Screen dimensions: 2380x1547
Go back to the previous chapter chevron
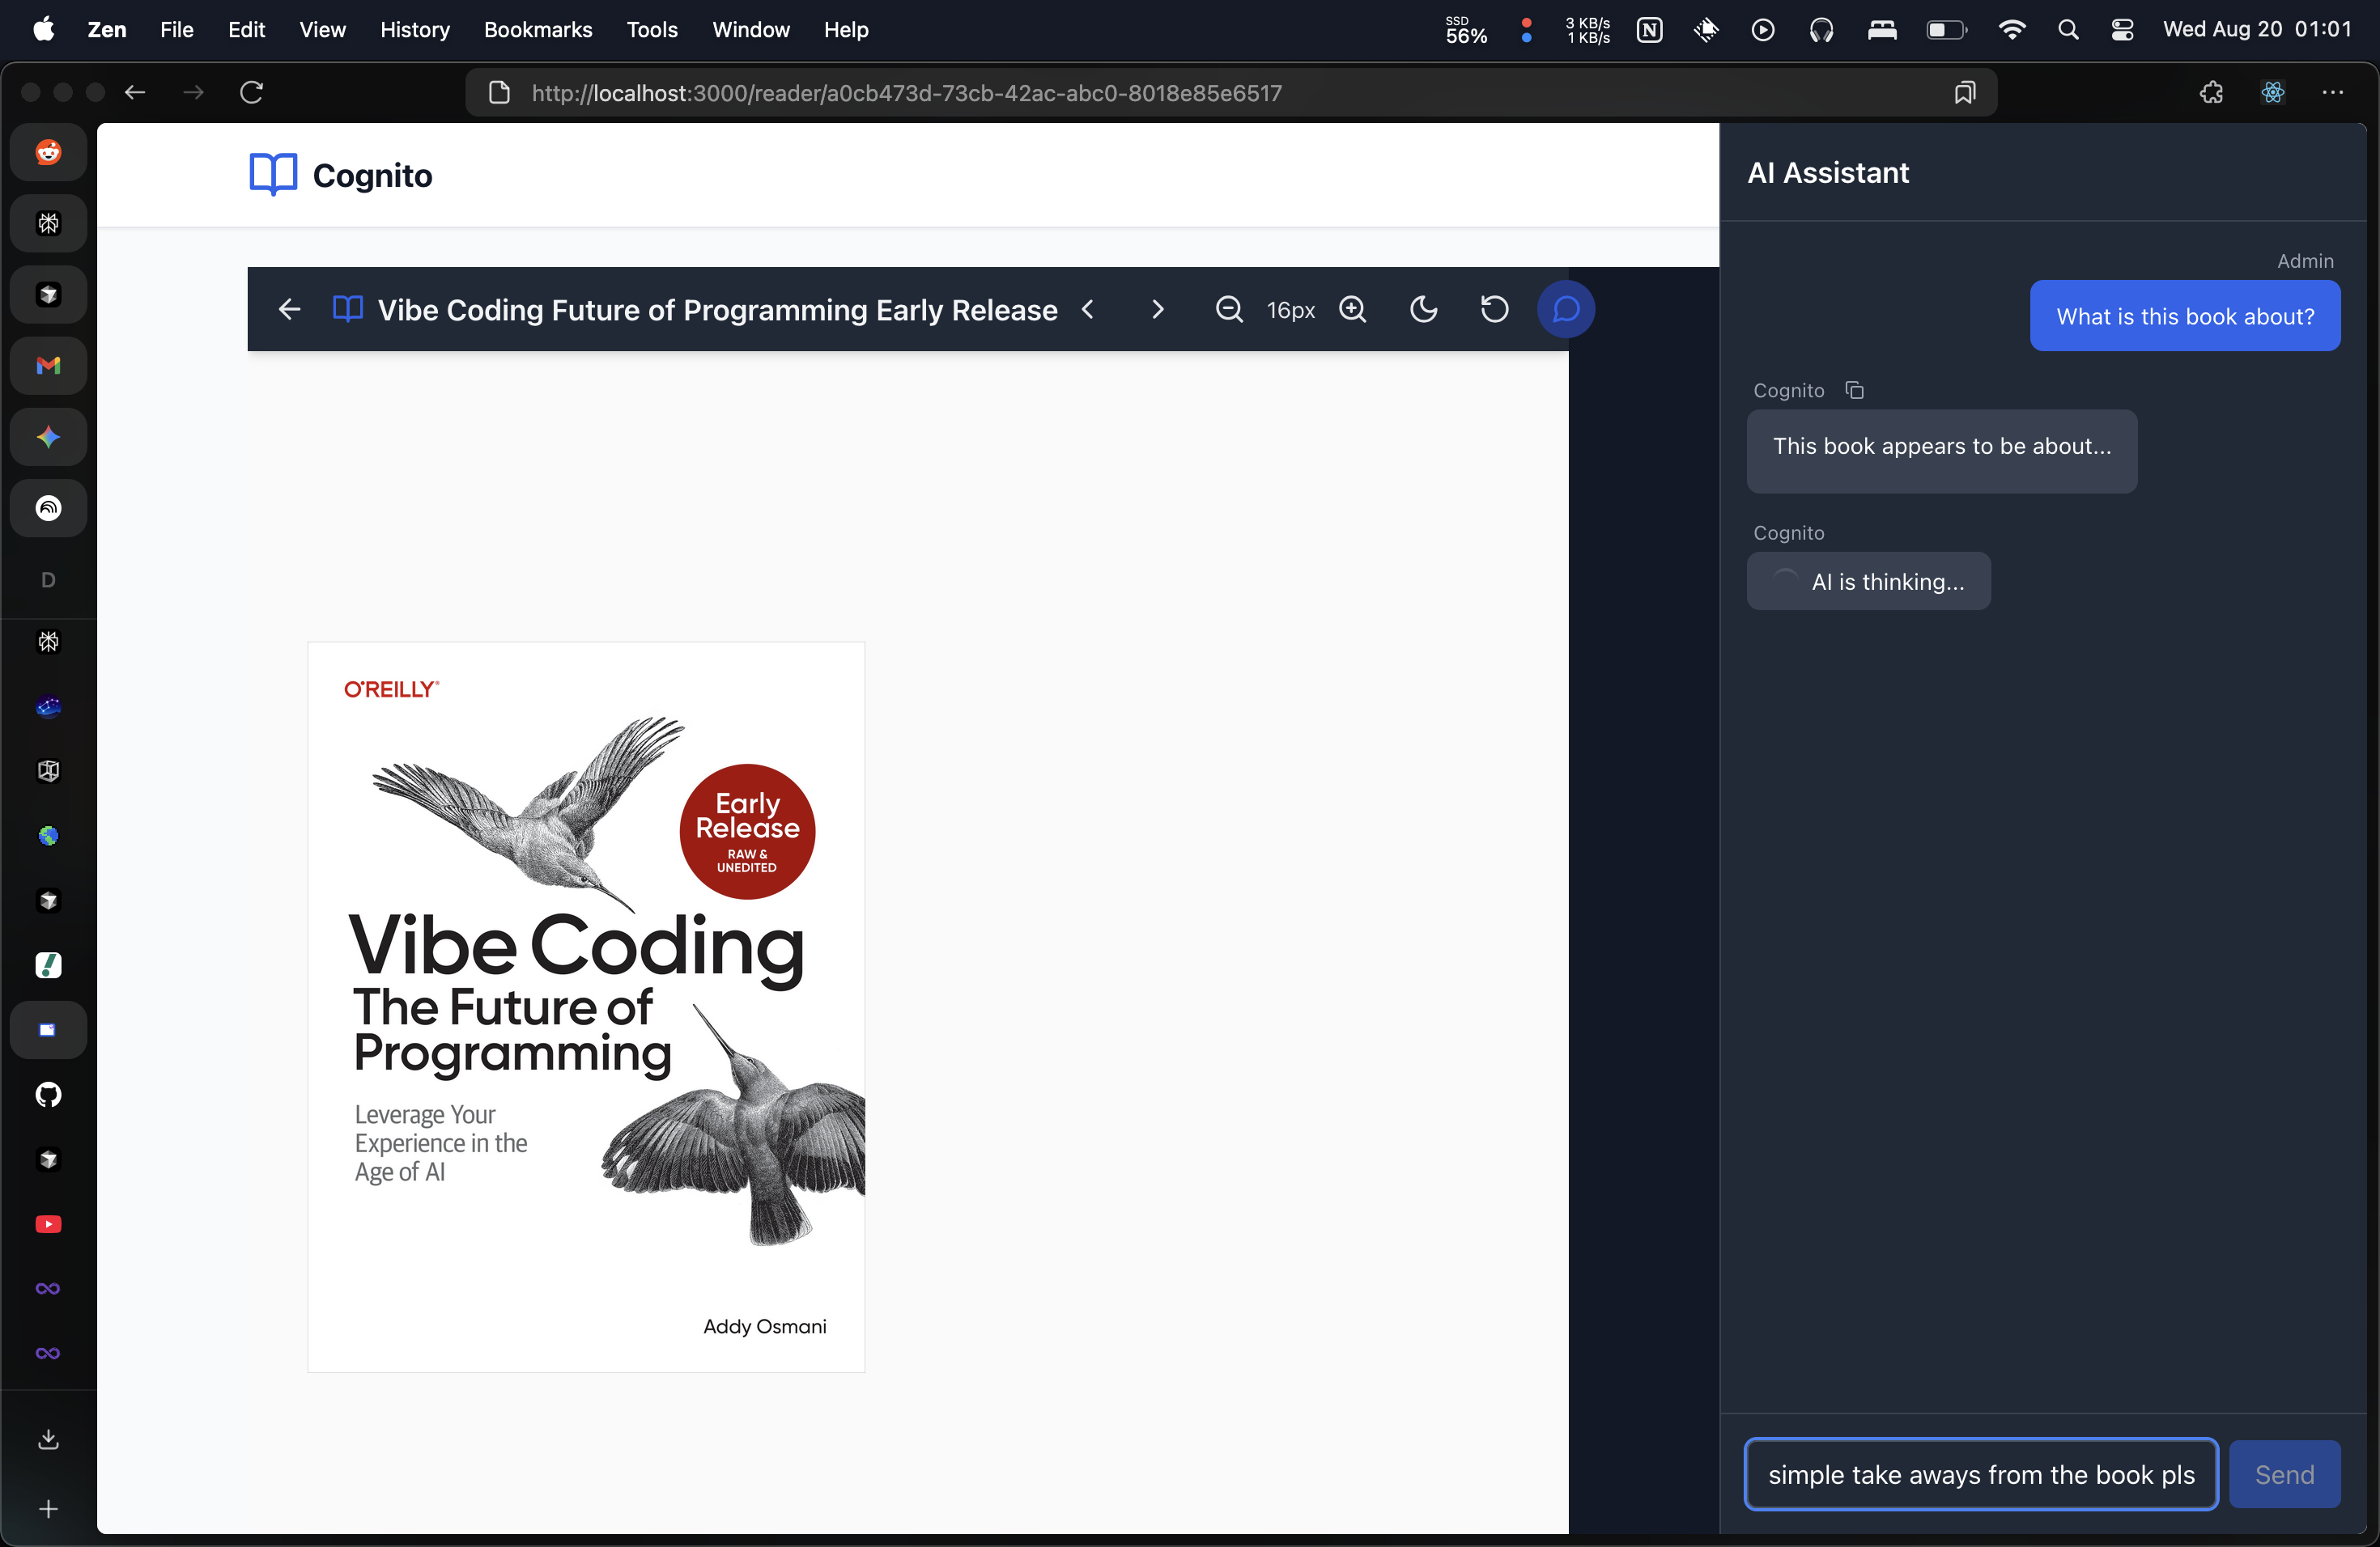[1089, 310]
